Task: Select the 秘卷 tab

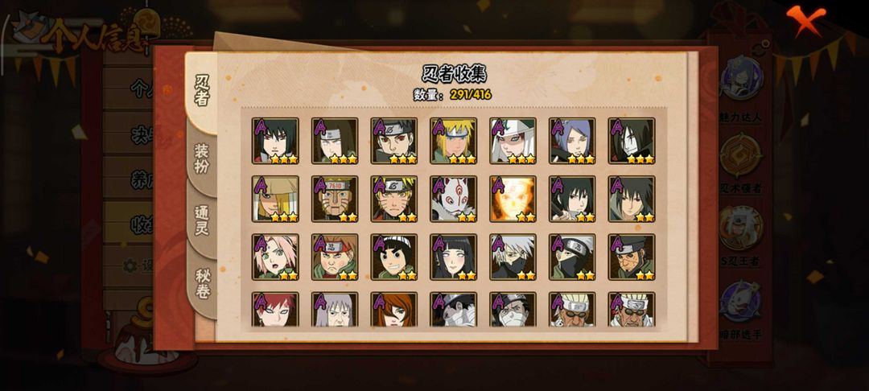Action: 202,283
